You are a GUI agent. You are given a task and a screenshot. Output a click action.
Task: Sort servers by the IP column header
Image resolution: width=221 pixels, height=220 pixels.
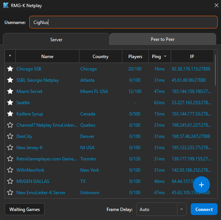[x=192, y=57]
